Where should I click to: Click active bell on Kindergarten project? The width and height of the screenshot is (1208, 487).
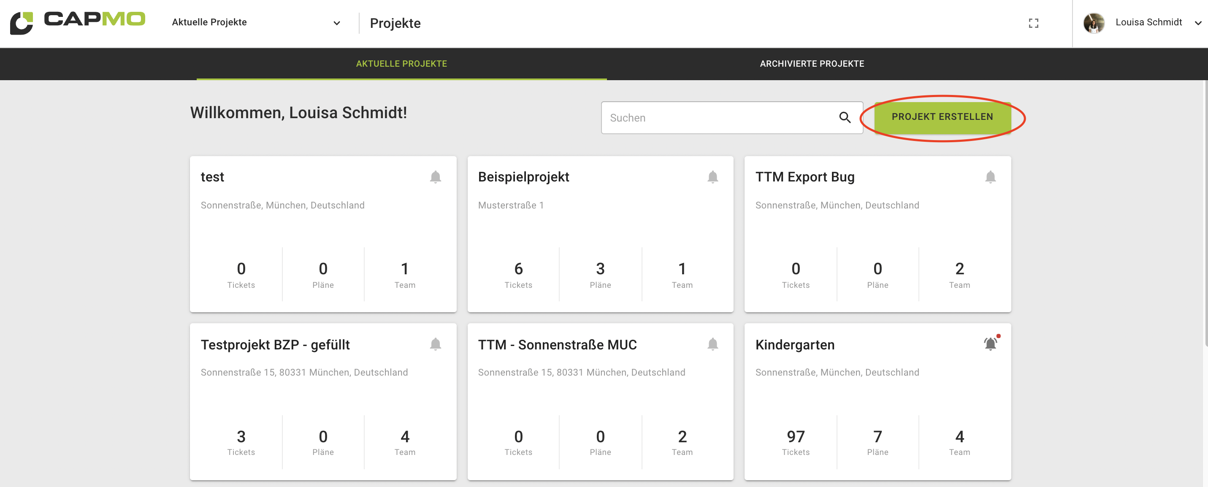990,344
